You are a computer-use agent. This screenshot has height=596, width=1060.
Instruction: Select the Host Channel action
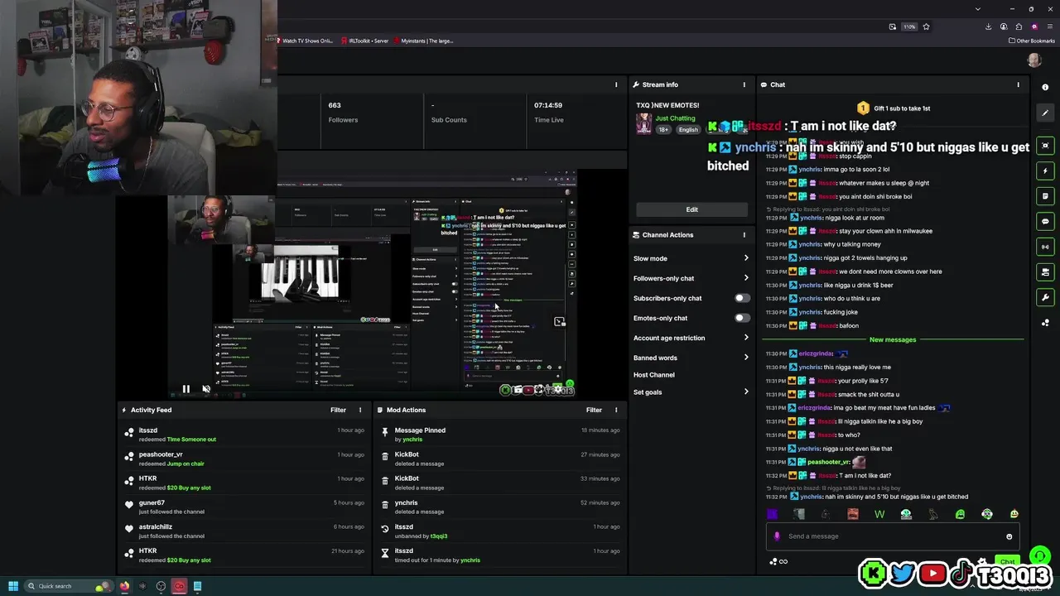(x=654, y=375)
